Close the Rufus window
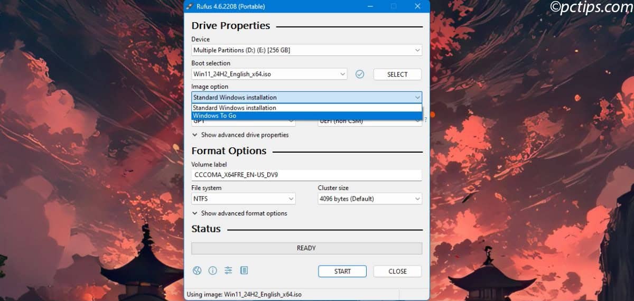 point(418,6)
